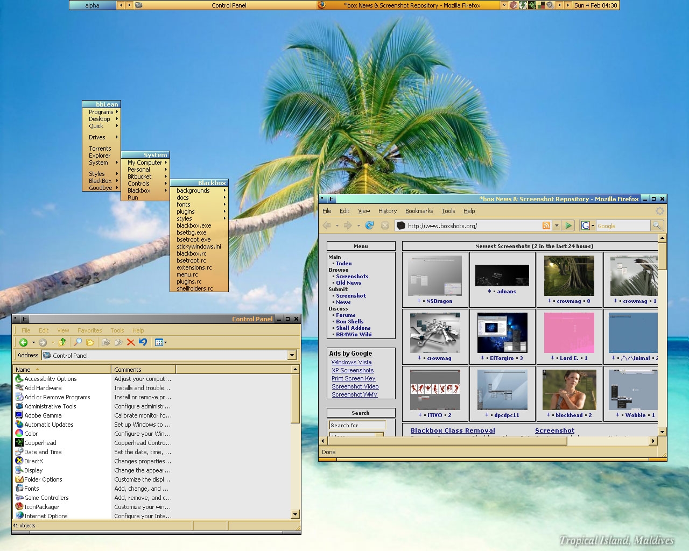
Task: Open the Back history dropdown in Control Panel
Action: tap(33, 342)
